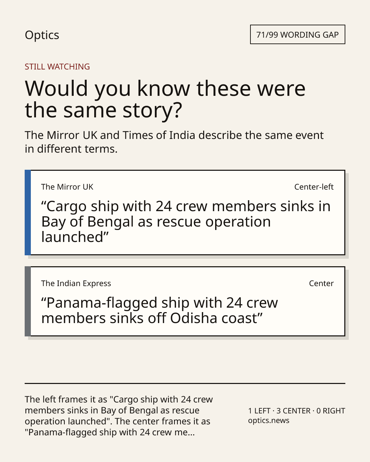Click the 71/99 WORDING GAP badge
This screenshot has height=462, width=370.
pyautogui.click(x=297, y=35)
